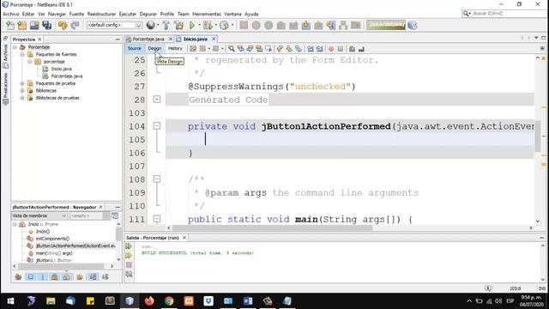Expand Bibliotecas de pruebas tree node

coord(22,98)
